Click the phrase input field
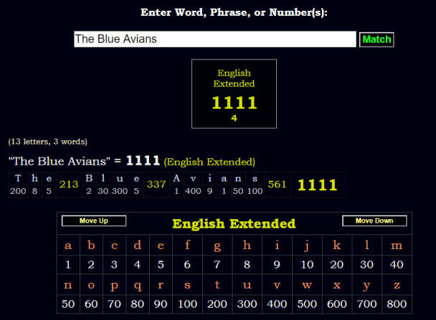This screenshot has width=436, height=320. pyautogui.click(x=215, y=39)
